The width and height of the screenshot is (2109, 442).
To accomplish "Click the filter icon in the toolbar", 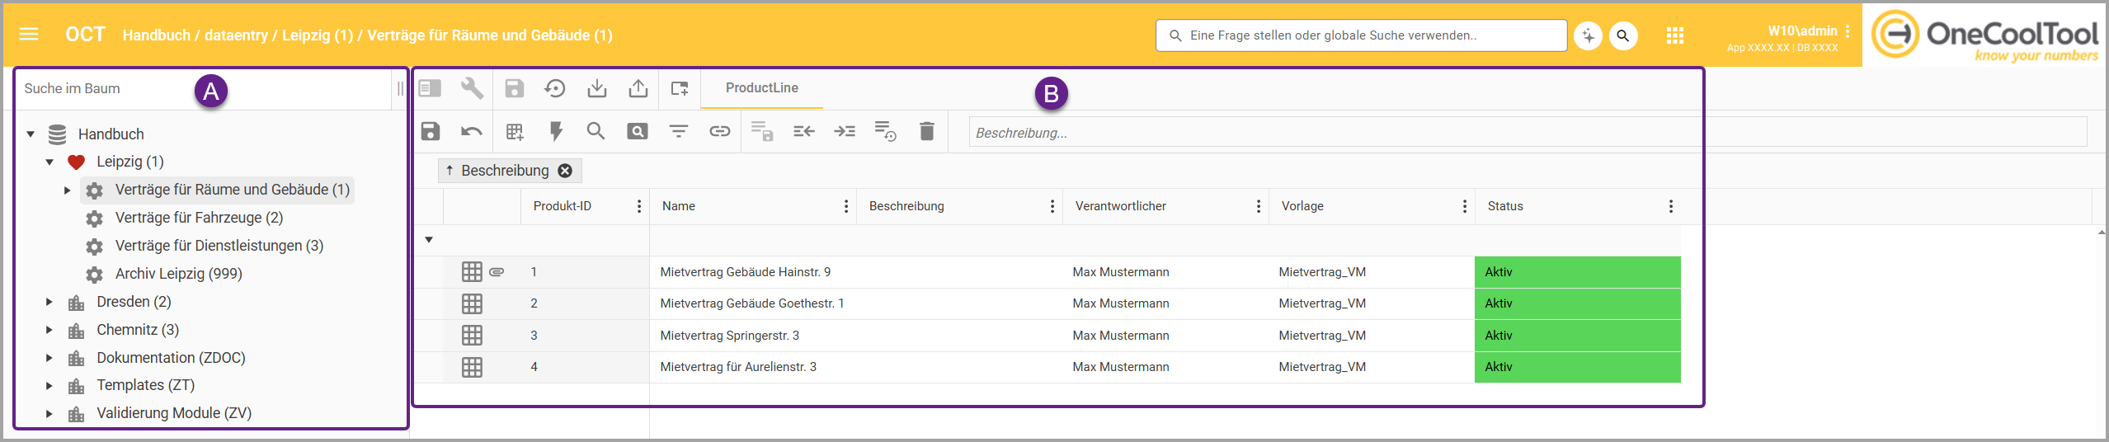I will click(x=678, y=131).
